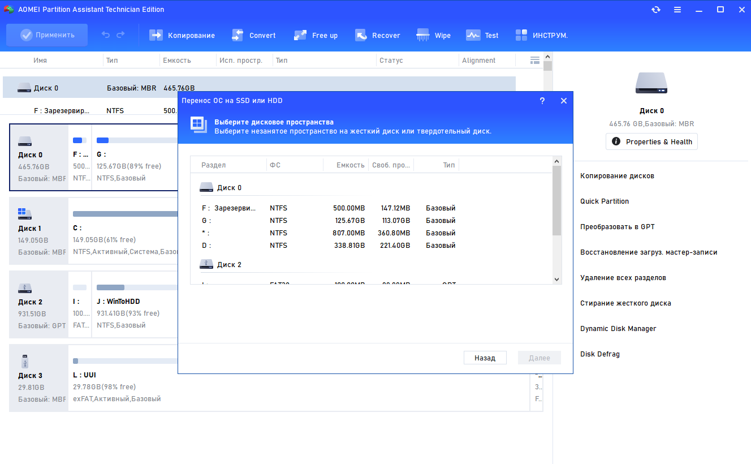
Task: Click the J: WinToHDD partition block
Action: pos(136,304)
